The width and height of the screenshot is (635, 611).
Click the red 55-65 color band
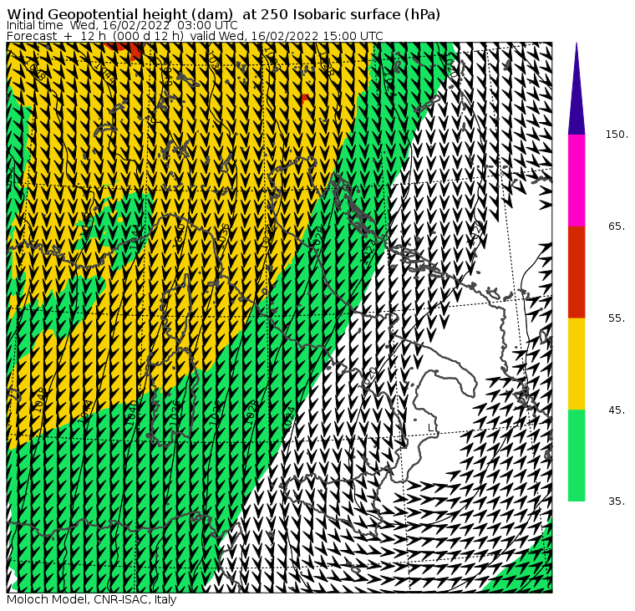click(x=577, y=272)
